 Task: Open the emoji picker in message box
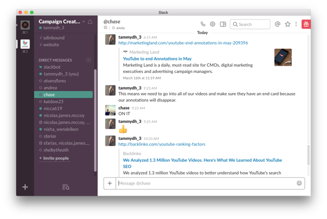click(299, 183)
